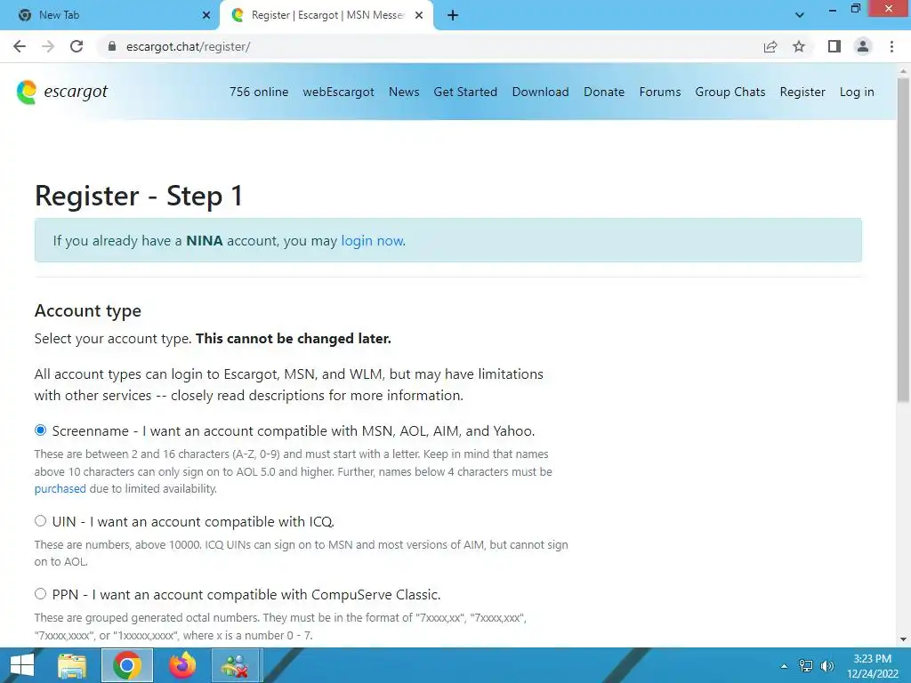The image size is (911, 683).
Task: Click the bold "This cannot be changed later." text
Action: (x=294, y=339)
